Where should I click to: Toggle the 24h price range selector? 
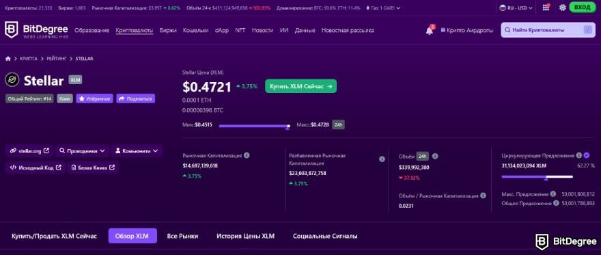pos(338,125)
